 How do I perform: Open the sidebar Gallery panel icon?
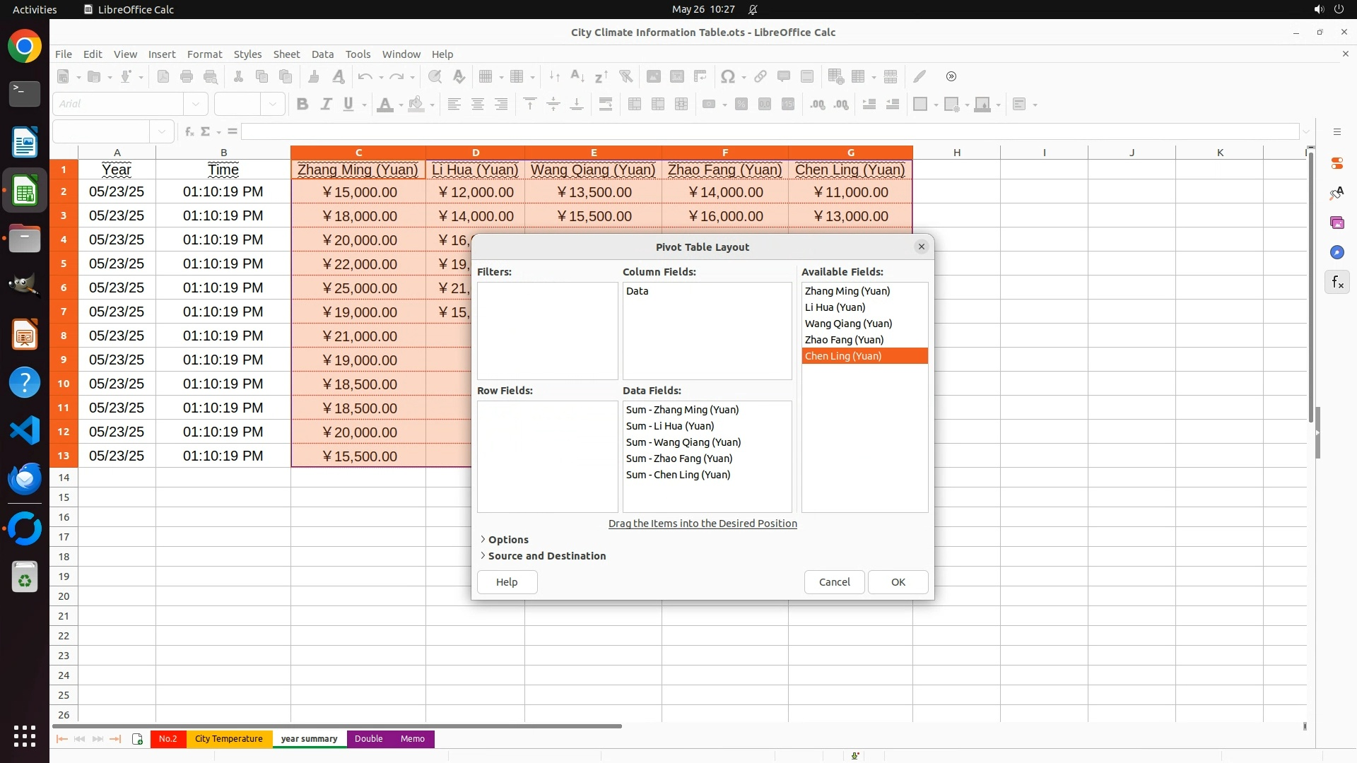tap(1337, 223)
